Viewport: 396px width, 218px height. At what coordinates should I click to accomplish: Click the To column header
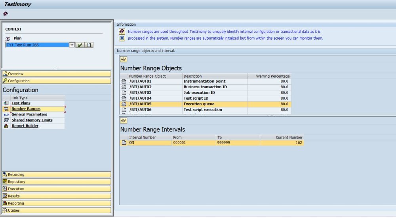238,137
